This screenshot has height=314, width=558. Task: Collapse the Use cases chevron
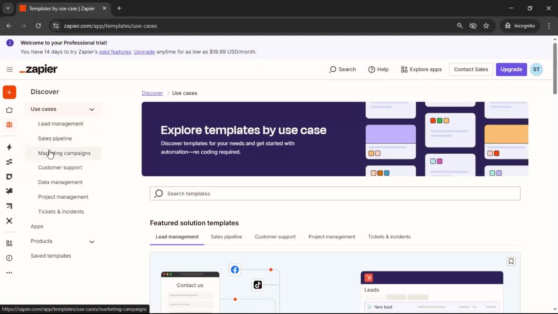[x=92, y=110]
